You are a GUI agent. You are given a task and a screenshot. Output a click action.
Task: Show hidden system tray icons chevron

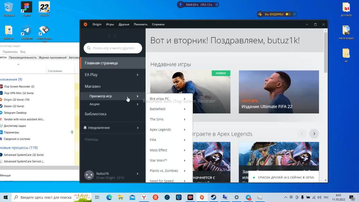pos(286,197)
